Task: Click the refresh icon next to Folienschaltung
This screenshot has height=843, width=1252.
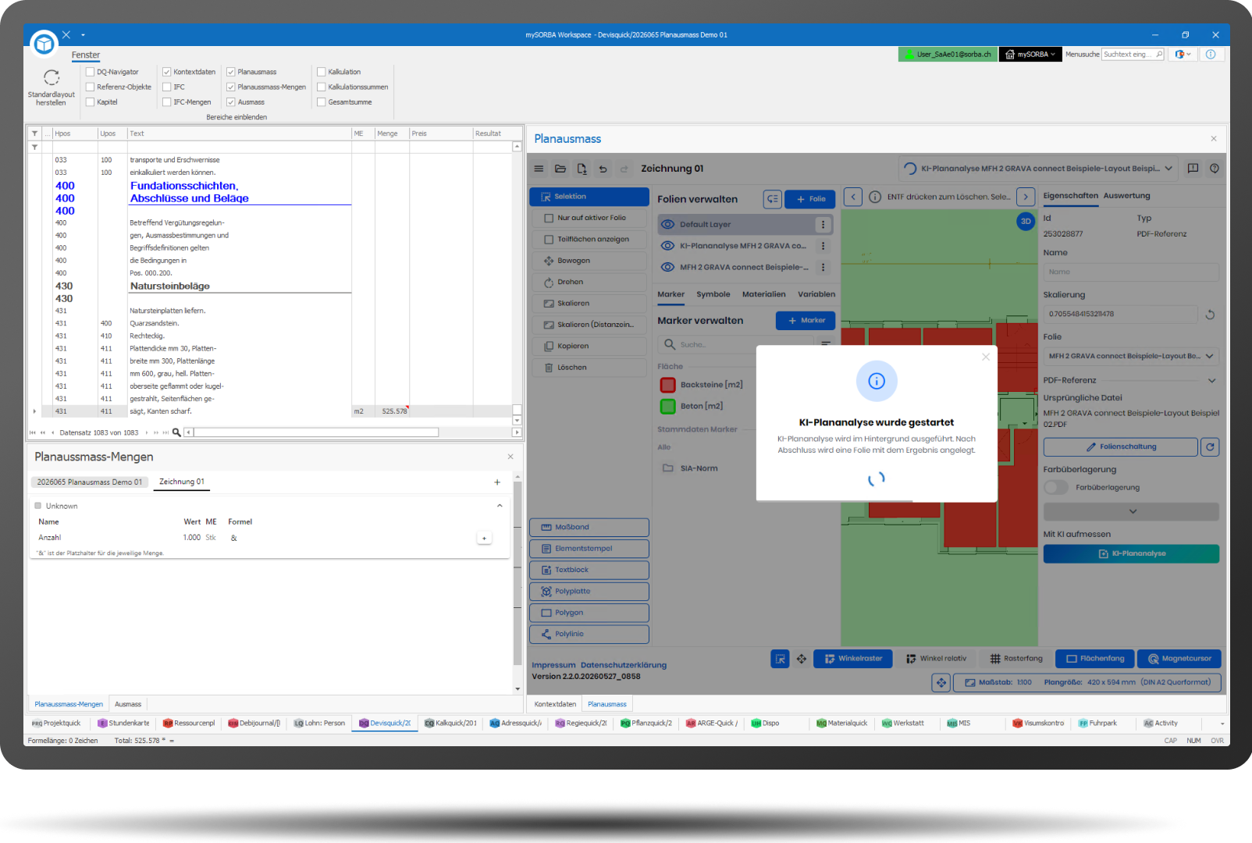Action: coord(1210,447)
